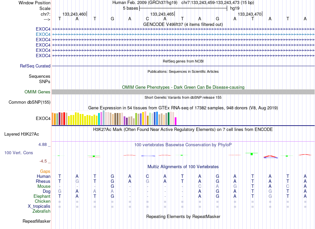Click the 'RefSeq genes from NCBI' title
This screenshot has width=315, height=229.
point(183,61)
